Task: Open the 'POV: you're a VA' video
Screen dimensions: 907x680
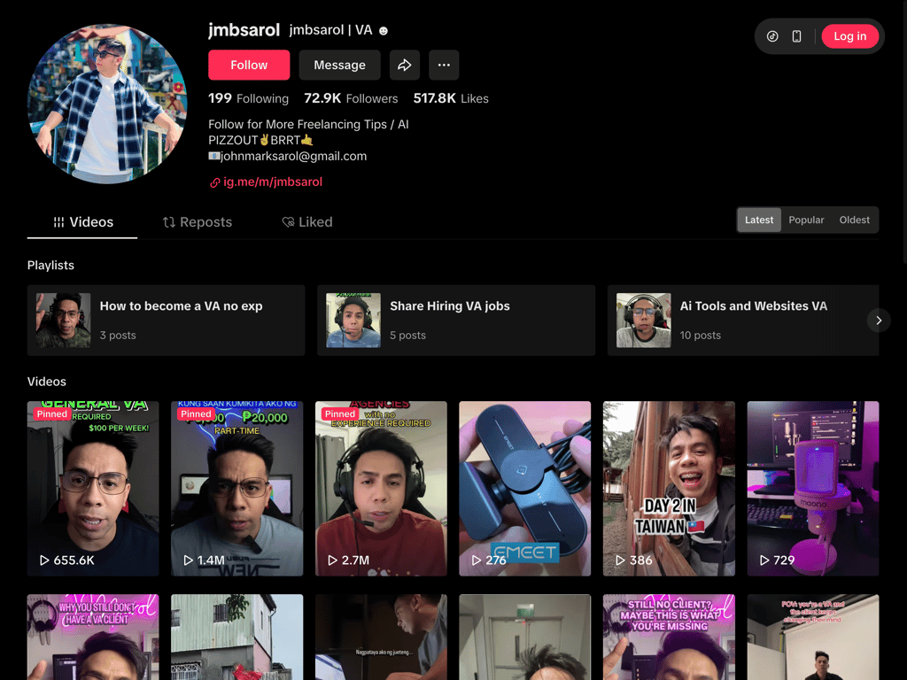Action: (x=813, y=637)
